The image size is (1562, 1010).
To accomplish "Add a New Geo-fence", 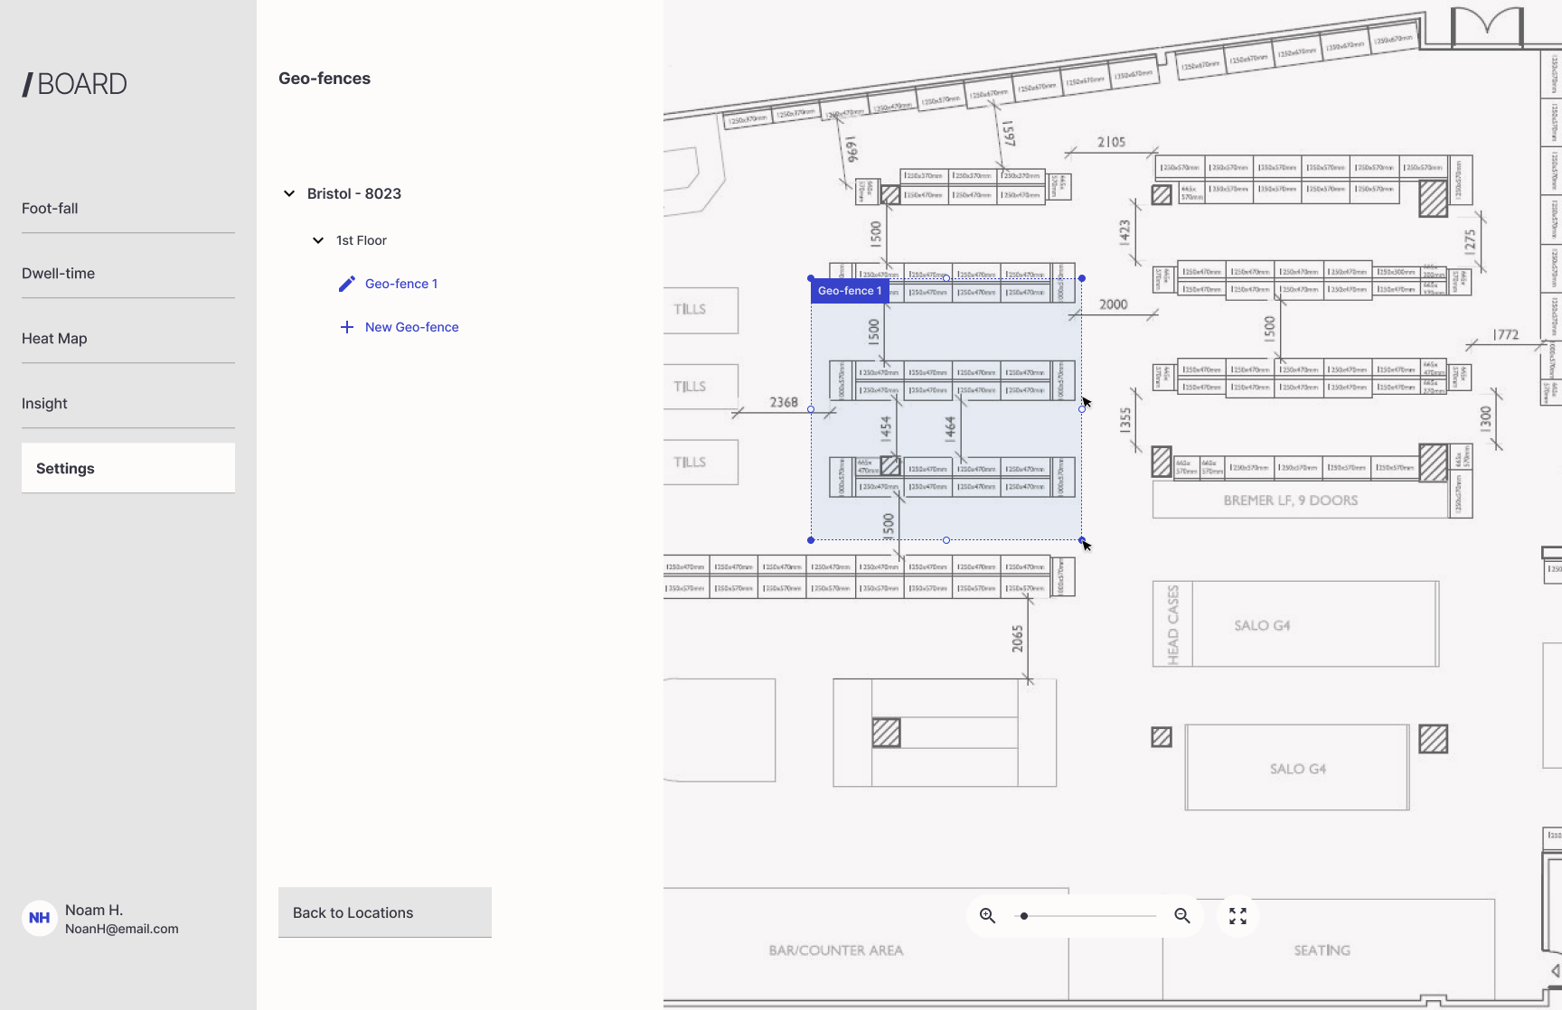I will (411, 327).
